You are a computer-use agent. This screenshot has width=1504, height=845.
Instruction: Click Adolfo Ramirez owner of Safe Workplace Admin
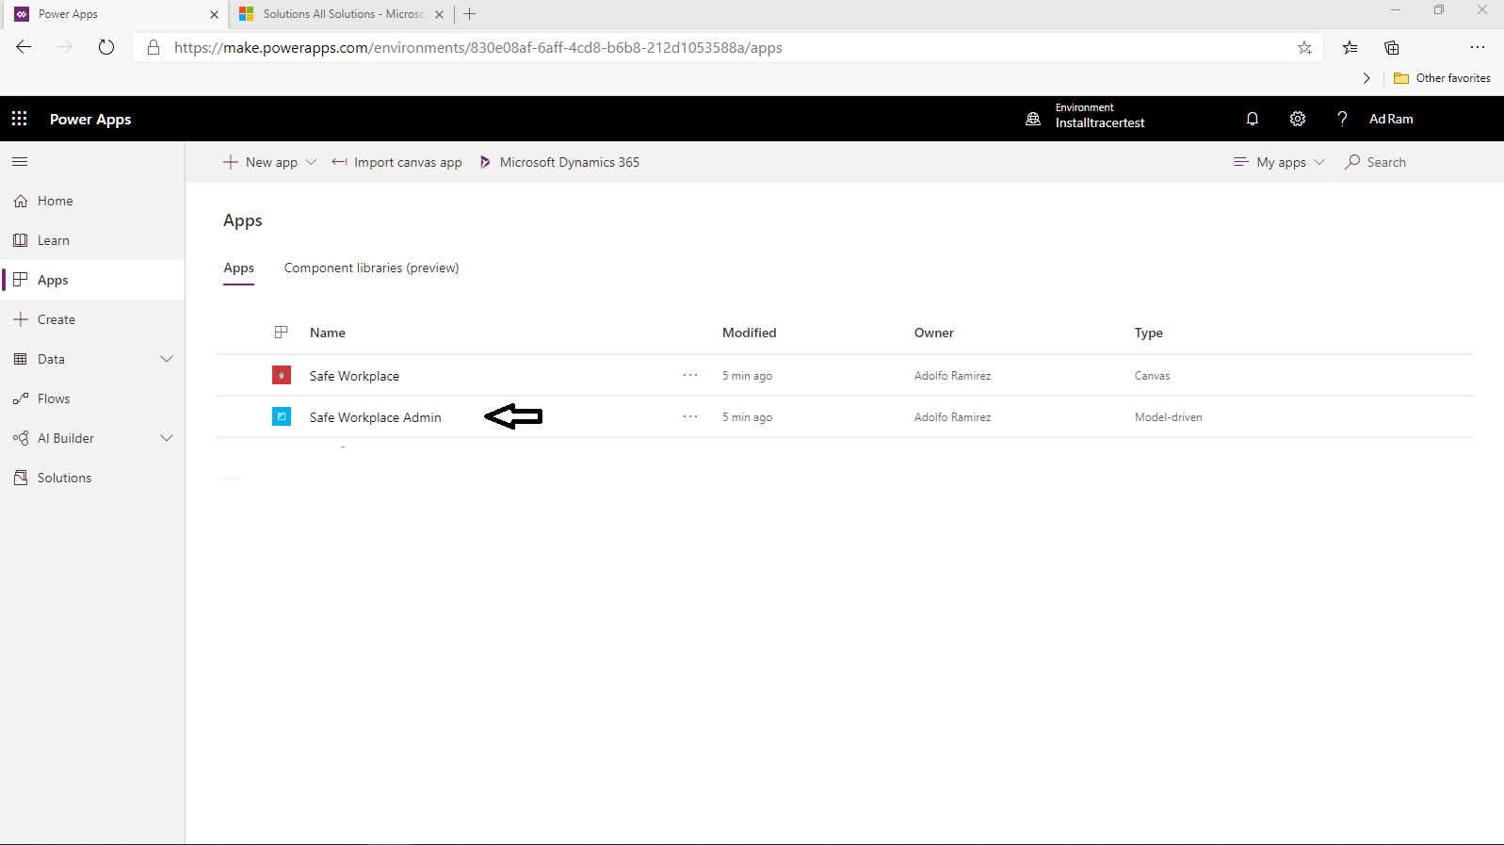pos(952,417)
